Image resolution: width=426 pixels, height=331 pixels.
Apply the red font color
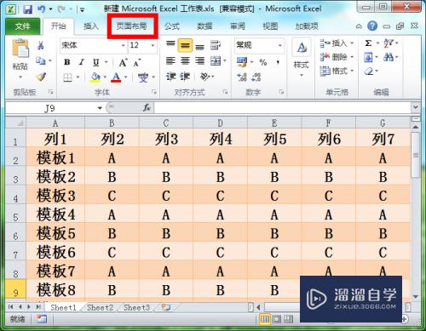[x=116, y=77]
